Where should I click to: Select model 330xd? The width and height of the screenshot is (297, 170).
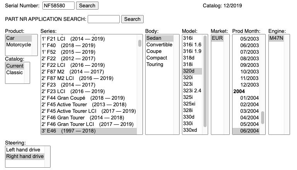click(x=192, y=130)
